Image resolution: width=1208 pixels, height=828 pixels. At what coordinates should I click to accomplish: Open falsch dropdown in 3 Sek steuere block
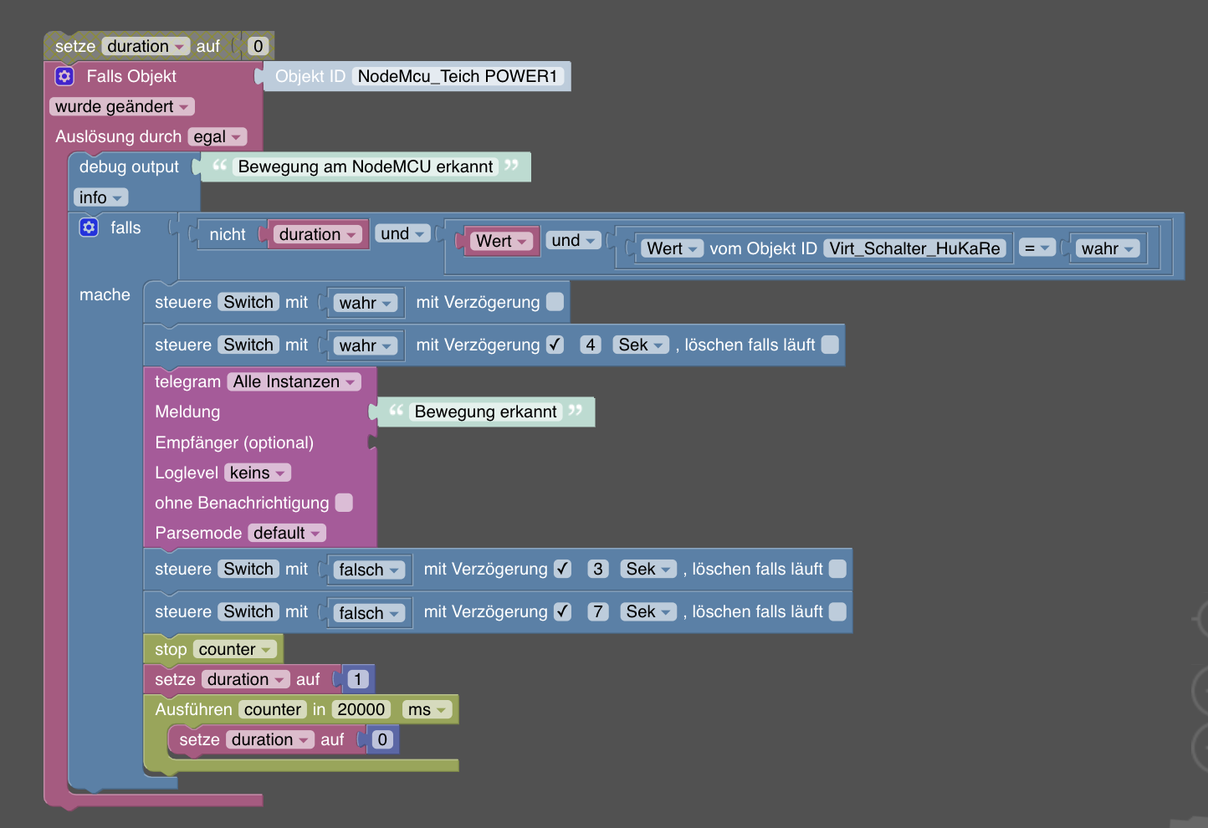pyautogui.click(x=369, y=570)
